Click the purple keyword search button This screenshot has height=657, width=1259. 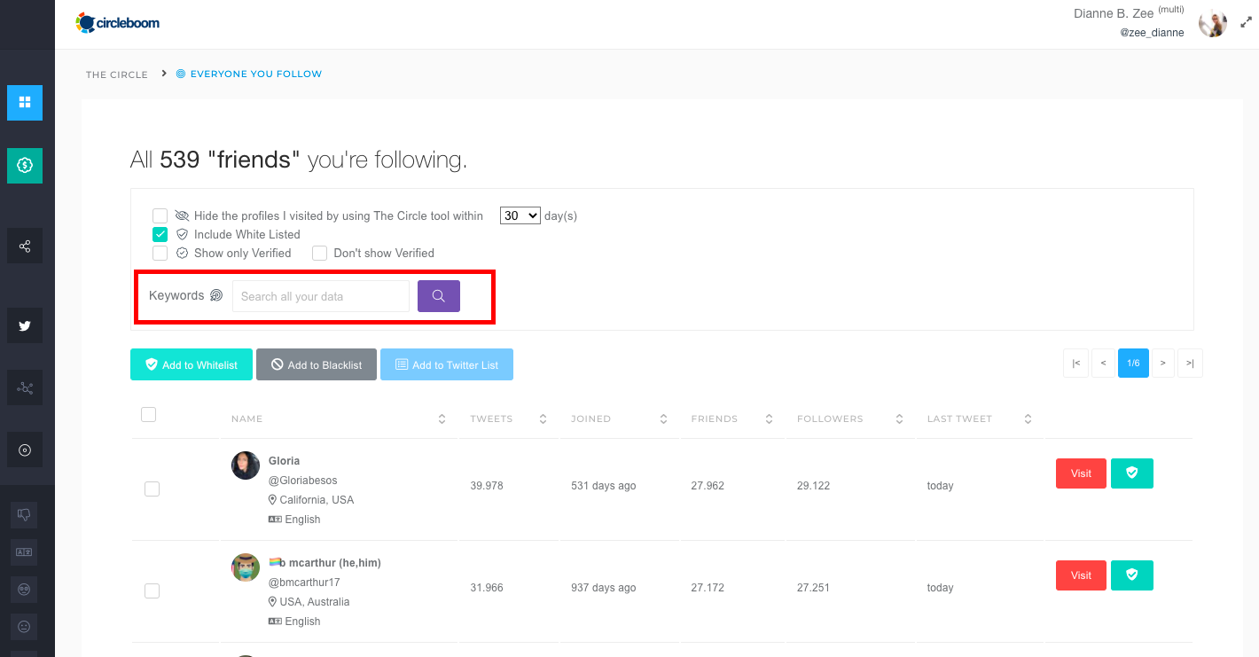(x=439, y=296)
